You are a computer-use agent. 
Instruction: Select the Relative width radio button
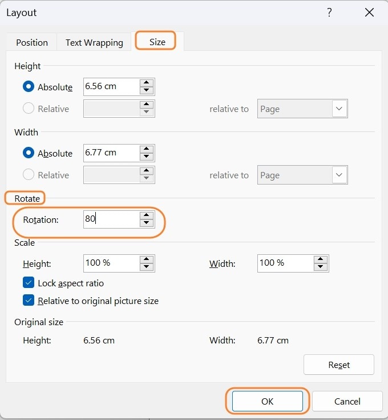(29, 175)
